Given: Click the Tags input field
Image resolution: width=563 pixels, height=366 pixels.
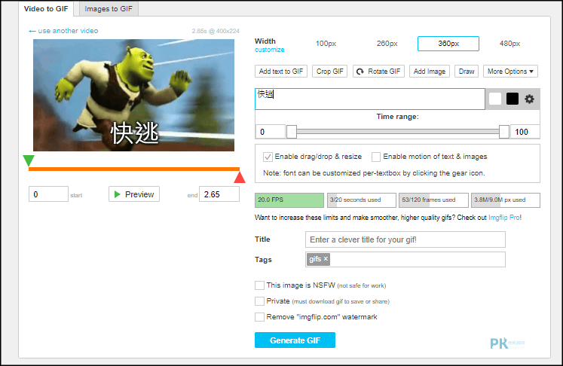Looking at the screenshot, I should coord(405,259).
